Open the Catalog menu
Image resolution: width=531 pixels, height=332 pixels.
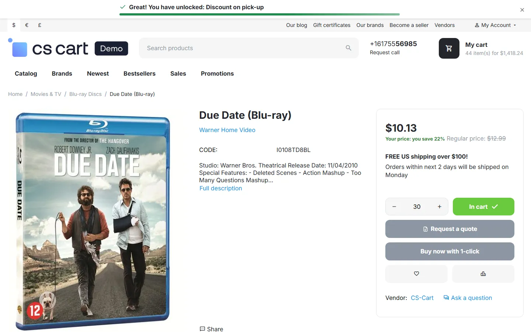(x=26, y=73)
